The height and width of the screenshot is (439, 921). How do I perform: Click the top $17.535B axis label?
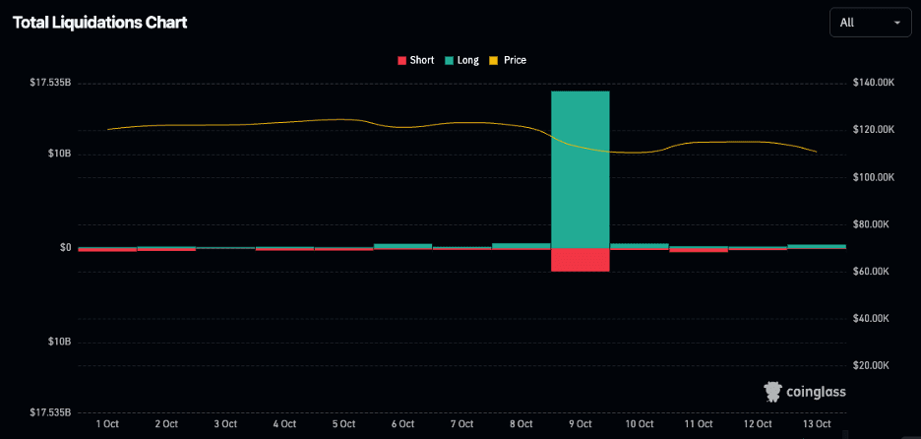tap(50, 83)
